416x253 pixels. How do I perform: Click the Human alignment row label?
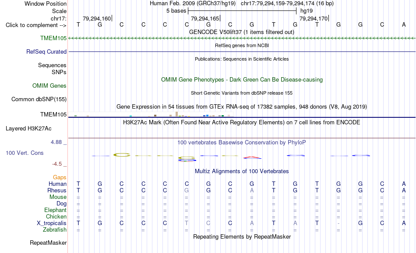[57, 184]
